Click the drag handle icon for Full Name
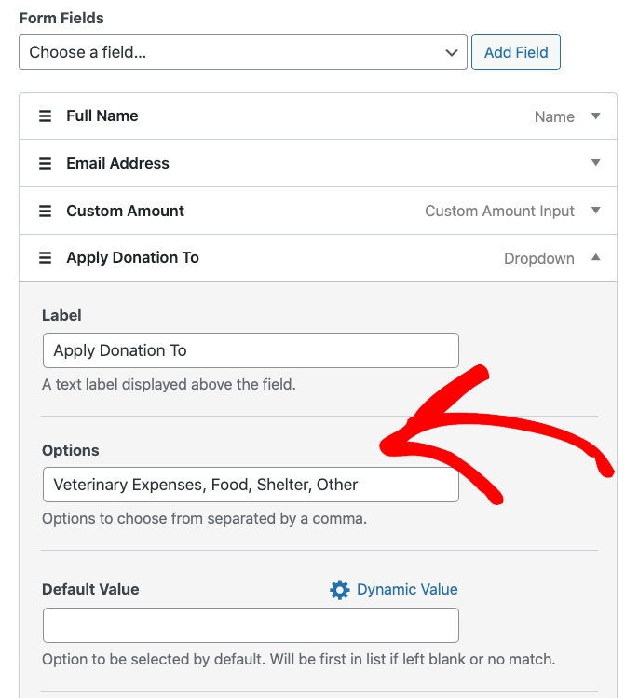Screen dimensions: 625x698 45,116
